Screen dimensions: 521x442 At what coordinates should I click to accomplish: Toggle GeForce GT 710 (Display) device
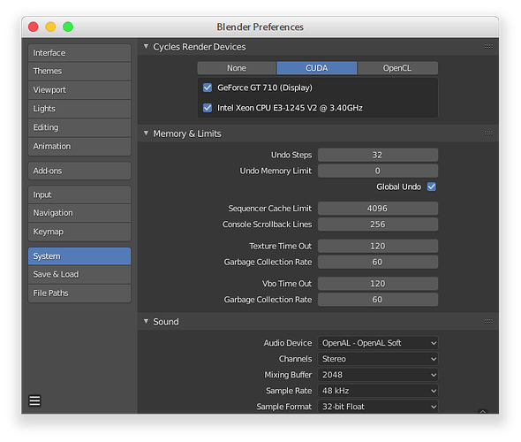208,88
